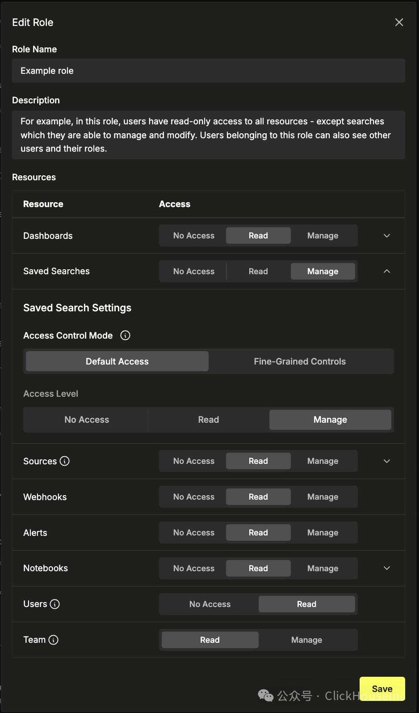Click the info icon next to Team
This screenshot has height=713, width=419.
click(54, 640)
